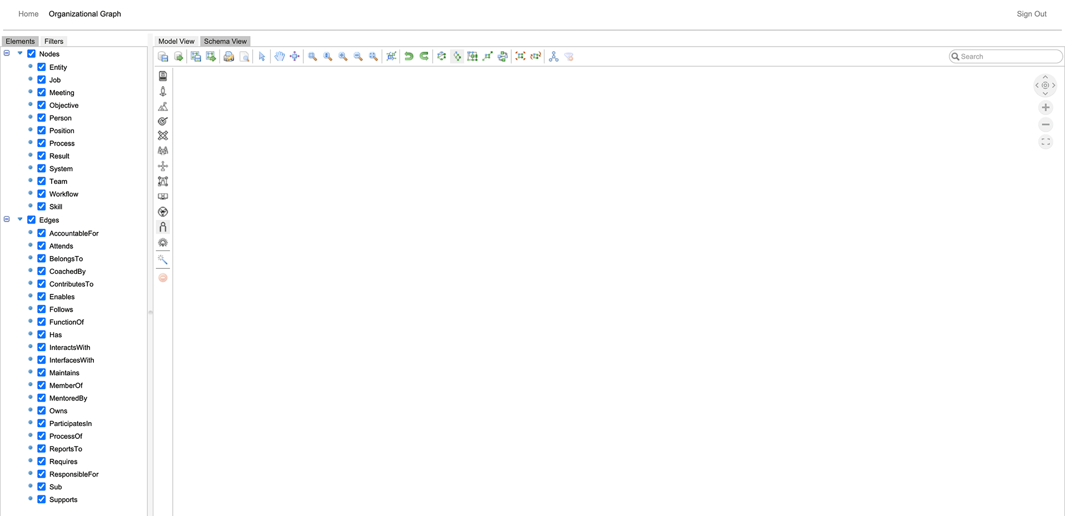The image size is (1065, 516).
Task: Click the green redo arrow in toolbar
Action: click(424, 56)
